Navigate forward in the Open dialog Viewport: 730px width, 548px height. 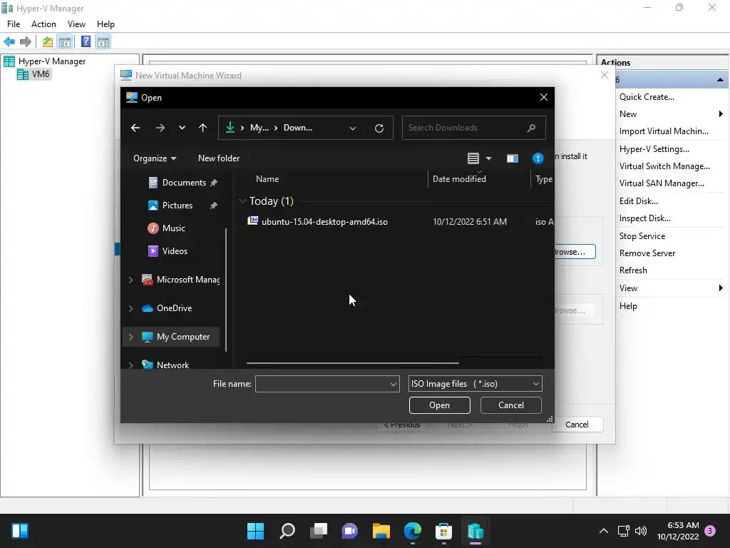click(160, 128)
